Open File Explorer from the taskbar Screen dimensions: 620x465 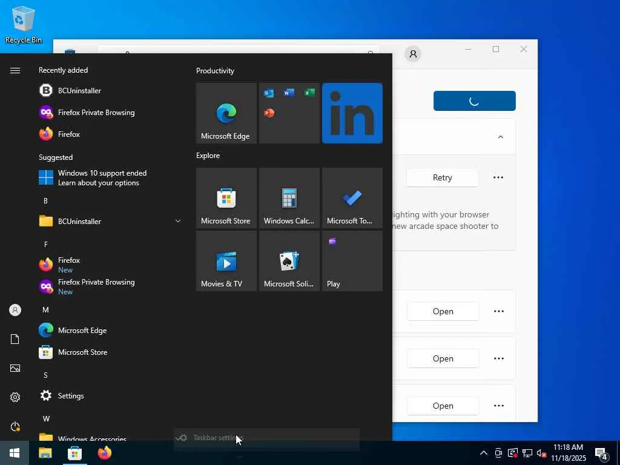pyautogui.click(x=45, y=453)
